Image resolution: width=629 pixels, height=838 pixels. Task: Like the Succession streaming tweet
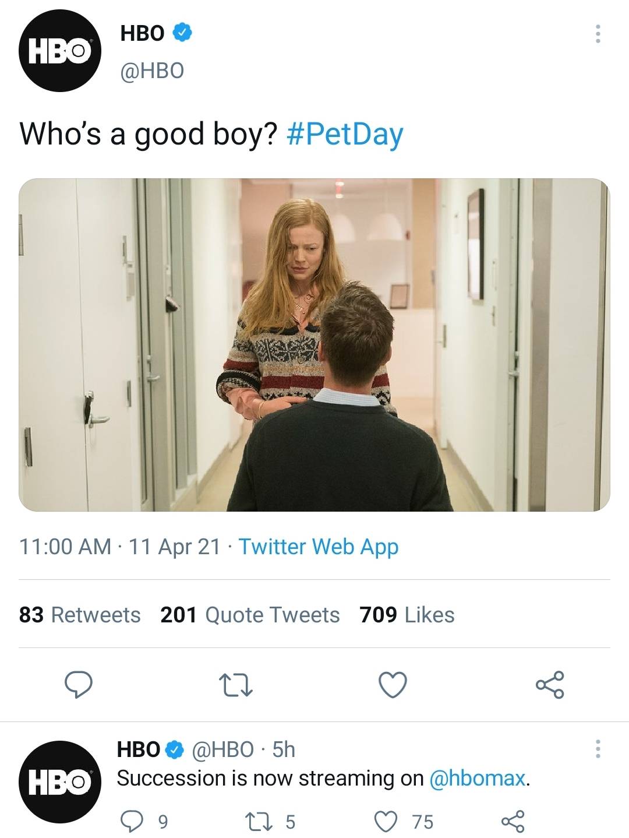[x=384, y=821]
